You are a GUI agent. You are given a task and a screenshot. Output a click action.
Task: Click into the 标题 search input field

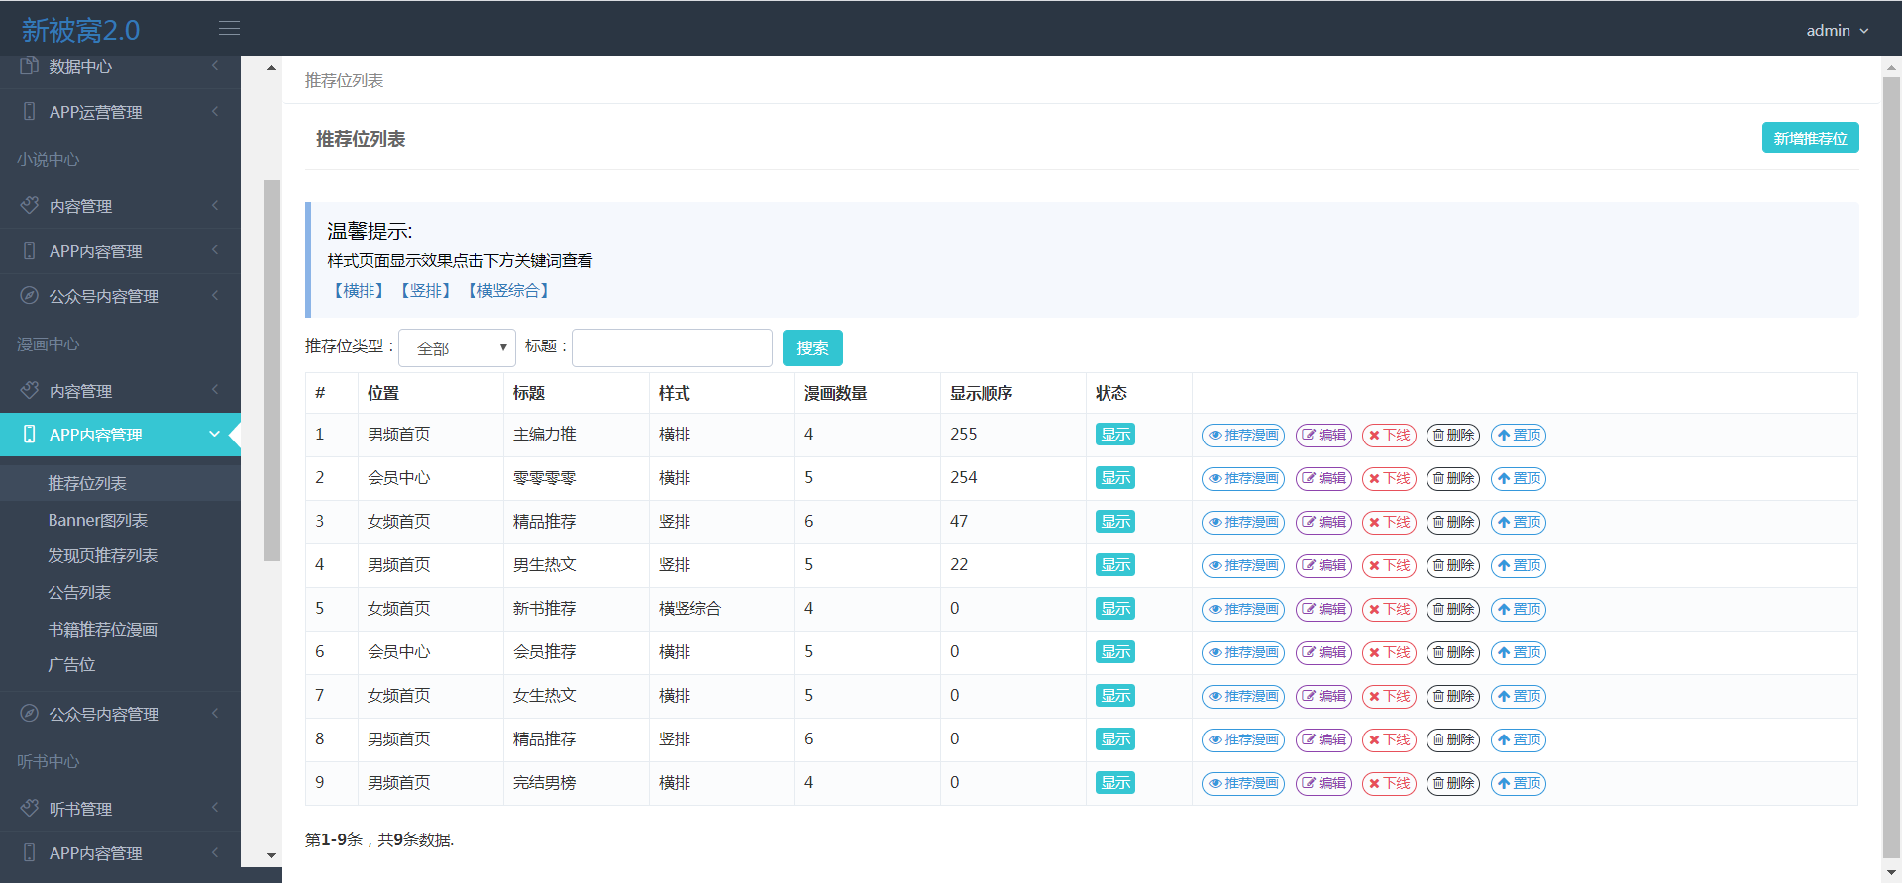point(672,348)
